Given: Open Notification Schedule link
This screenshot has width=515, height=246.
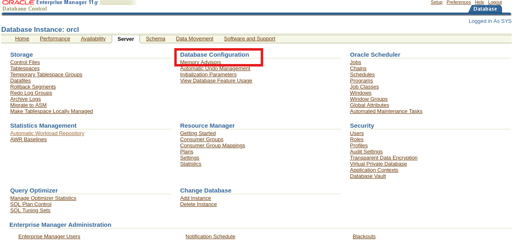Looking at the screenshot, I should pyautogui.click(x=210, y=237).
